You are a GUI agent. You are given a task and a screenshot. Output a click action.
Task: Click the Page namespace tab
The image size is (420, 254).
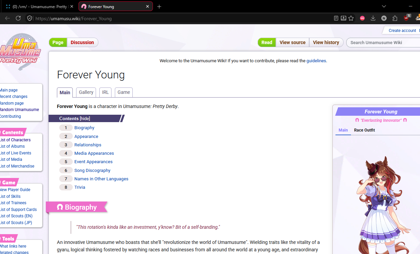pos(58,42)
